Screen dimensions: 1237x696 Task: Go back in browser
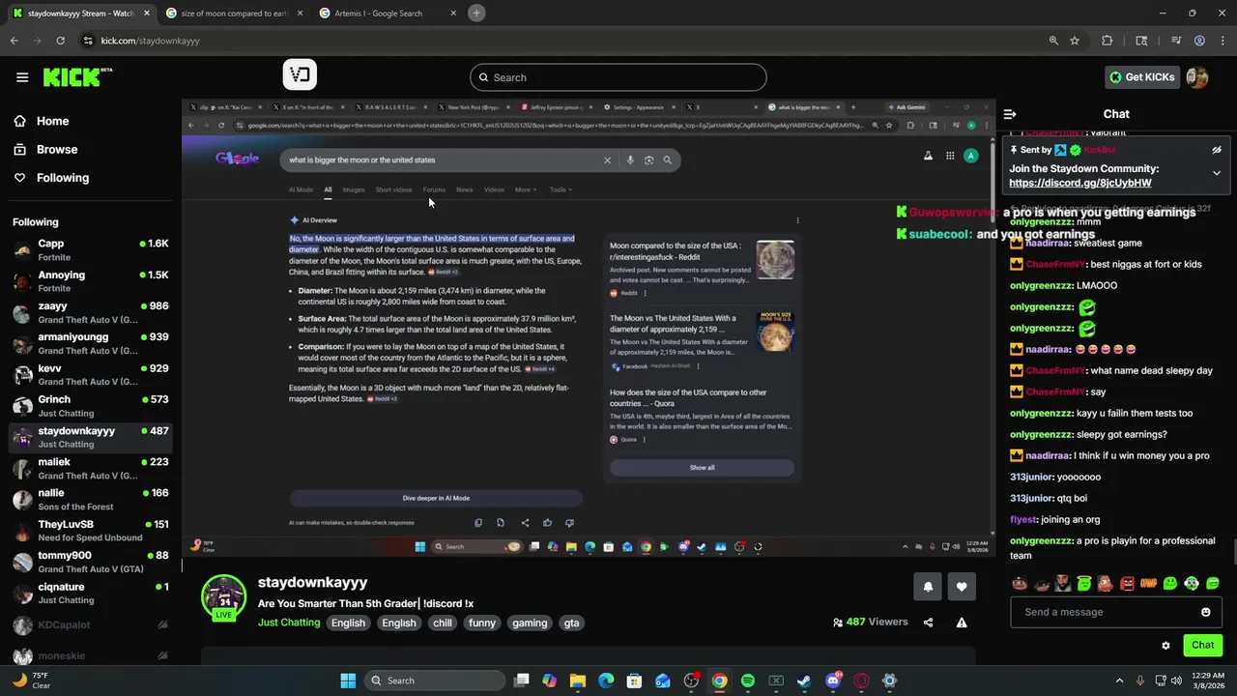14,41
